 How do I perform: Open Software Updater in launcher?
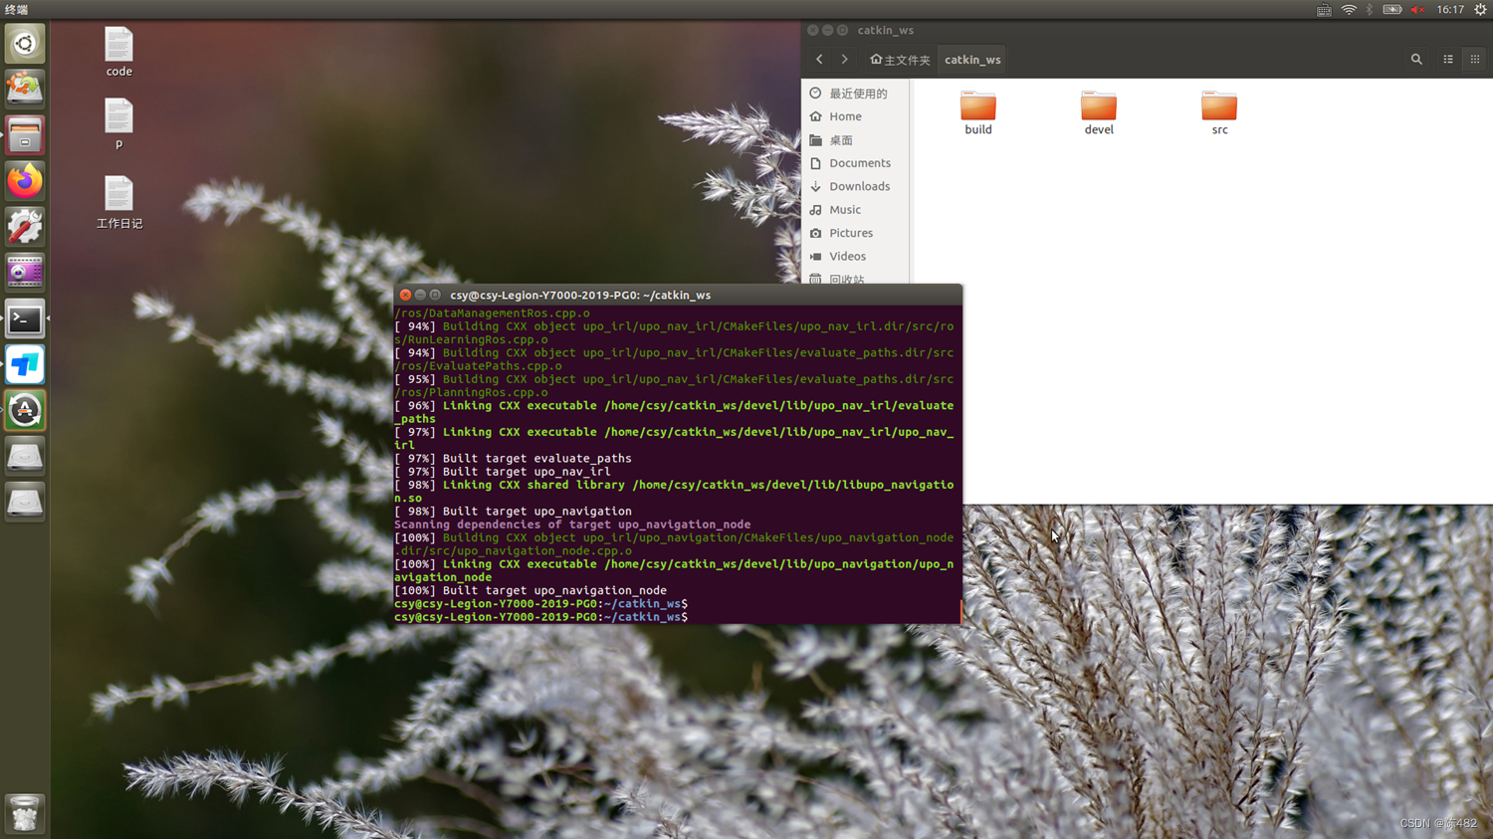[25, 411]
